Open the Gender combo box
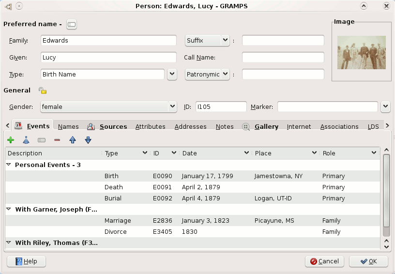Image resolution: width=395 pixels, height=274 pixels. click(x=108, y=107)
